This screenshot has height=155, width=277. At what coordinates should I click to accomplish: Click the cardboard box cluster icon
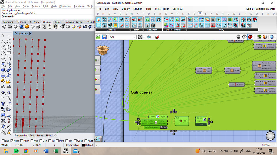point(103,50)
